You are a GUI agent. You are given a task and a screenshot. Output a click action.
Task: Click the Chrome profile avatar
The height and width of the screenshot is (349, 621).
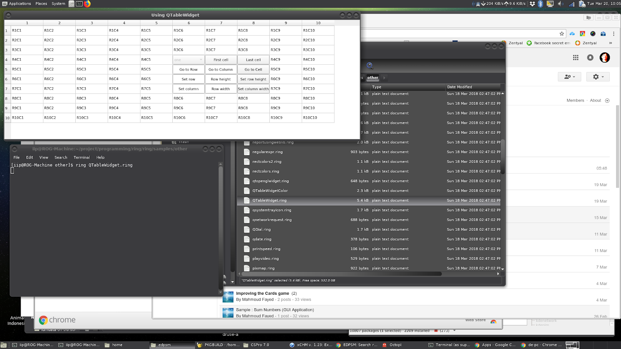tap(605, 57)
